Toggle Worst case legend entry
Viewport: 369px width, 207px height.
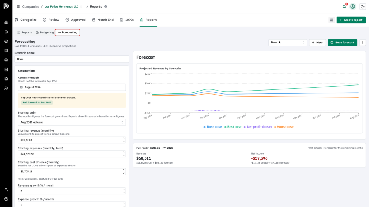tap(284, 127)
